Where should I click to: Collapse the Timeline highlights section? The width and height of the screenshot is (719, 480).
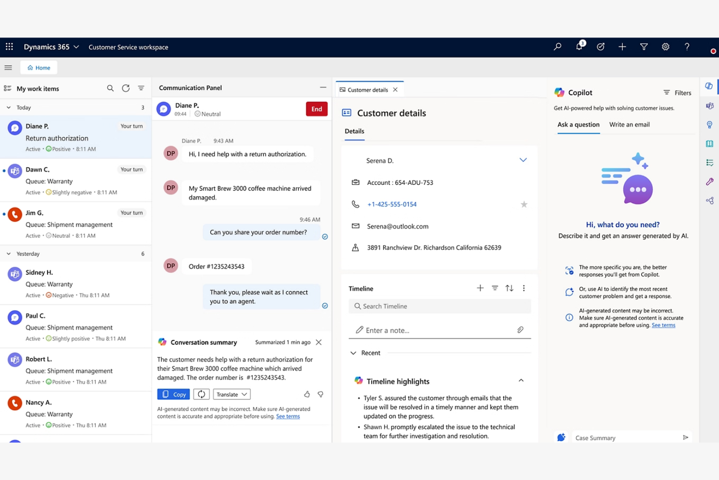point(521,380)
